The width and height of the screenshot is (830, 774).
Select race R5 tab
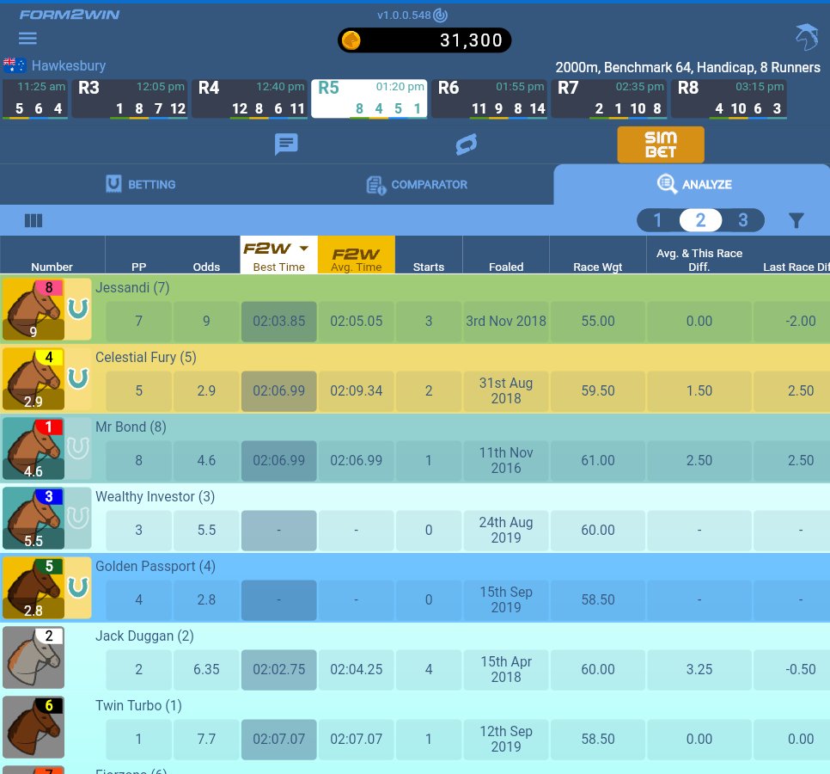coord(369,99)
